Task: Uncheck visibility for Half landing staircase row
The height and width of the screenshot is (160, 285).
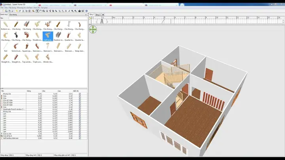Action: [80, 138]
